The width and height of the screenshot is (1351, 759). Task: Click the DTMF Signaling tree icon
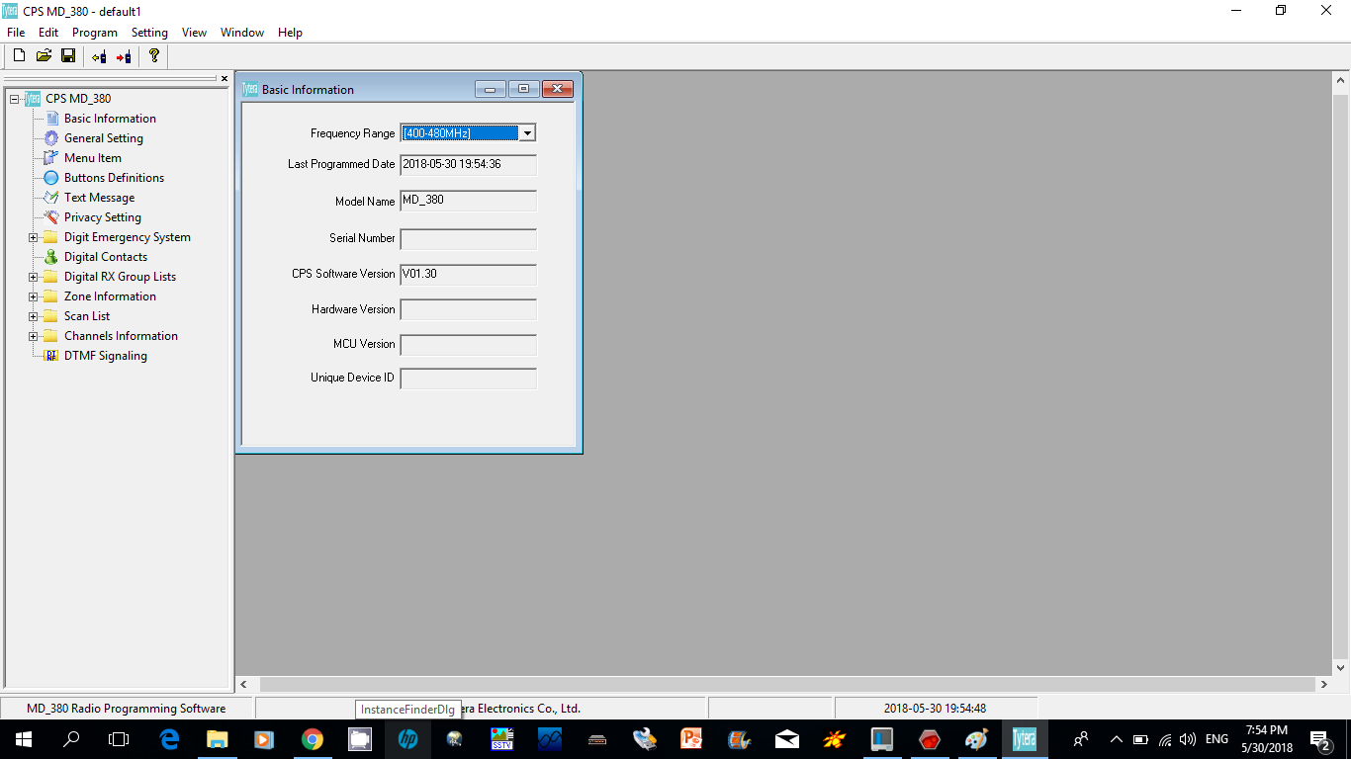(x=51, y=356)
